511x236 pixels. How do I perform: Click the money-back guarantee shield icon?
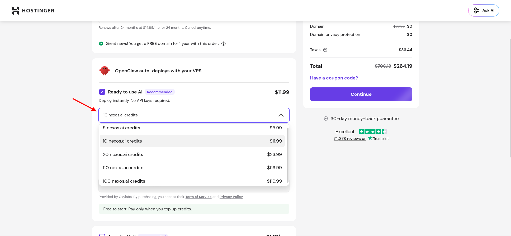coord(326,119)
